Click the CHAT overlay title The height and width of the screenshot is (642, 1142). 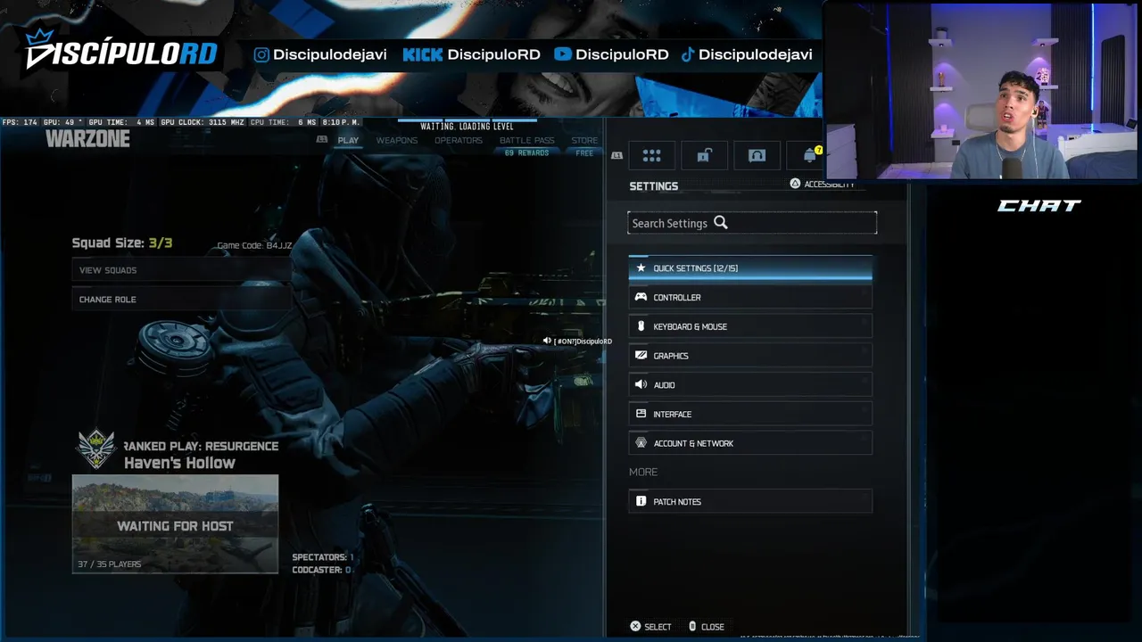[x=1039, y=206]
